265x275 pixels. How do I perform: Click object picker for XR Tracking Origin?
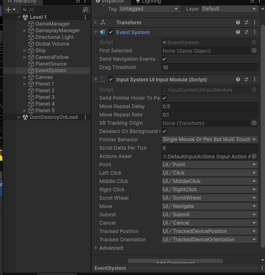click(x=254, y=123)
